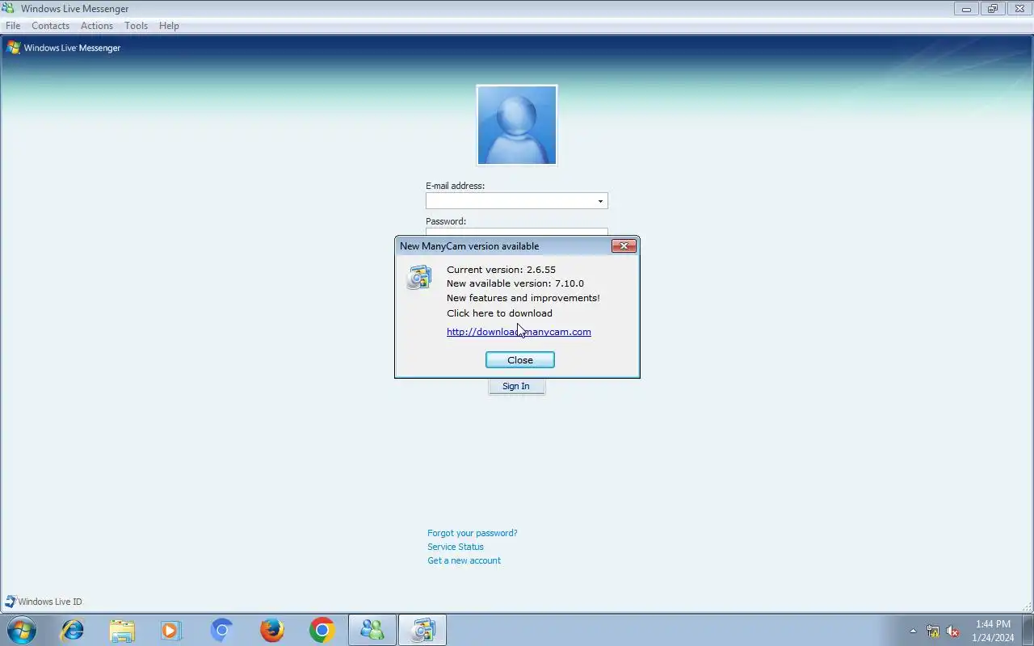The height and width of the screenshot is (646, 1034).
Task: Click 'Current version: 2.6.55' text
Action: (x=501, y=270)
